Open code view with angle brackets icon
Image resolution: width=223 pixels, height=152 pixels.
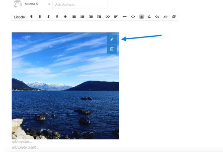point(133,17)
